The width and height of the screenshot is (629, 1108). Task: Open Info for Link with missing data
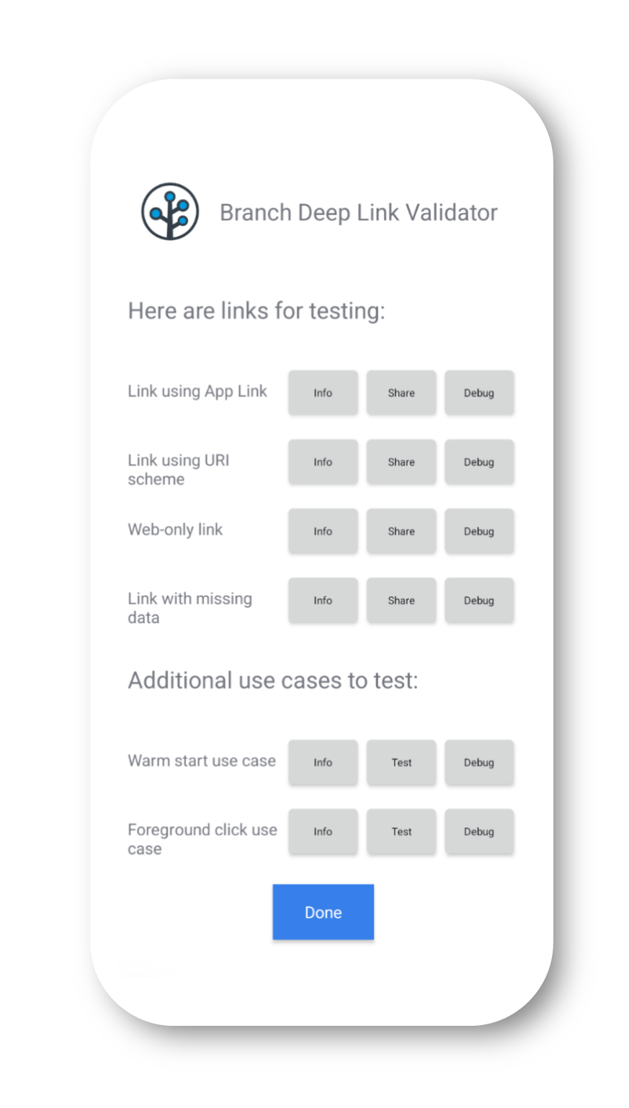click(x=323, y=600)
